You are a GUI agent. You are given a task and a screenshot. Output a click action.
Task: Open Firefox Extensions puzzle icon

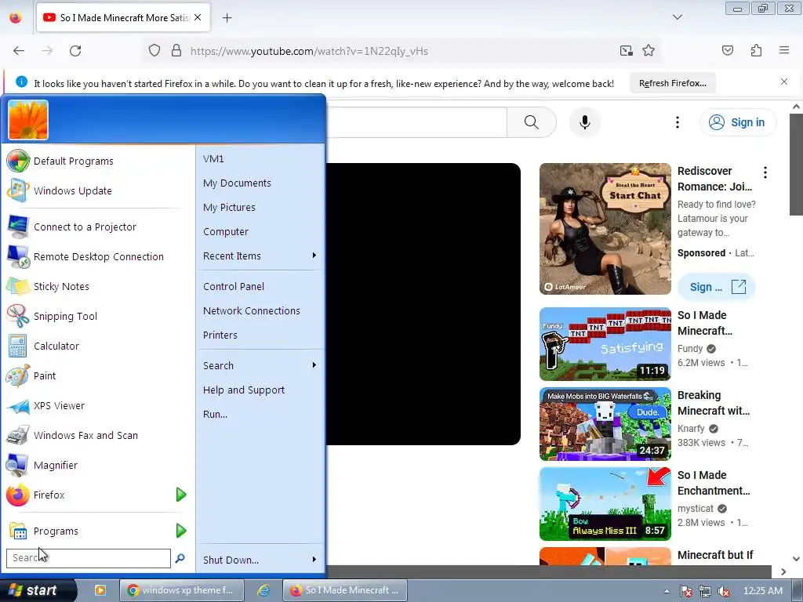(756, 50)
